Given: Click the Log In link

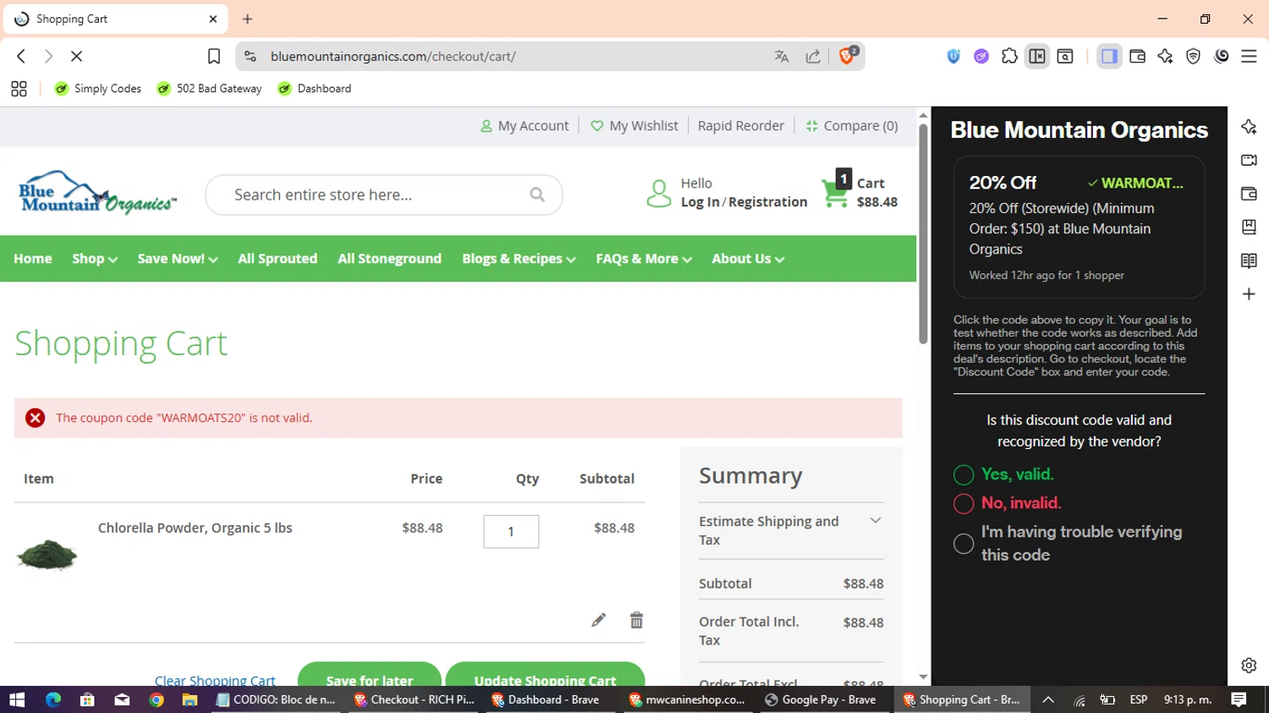Looking at the screenshot, I should tap(700, 202).
